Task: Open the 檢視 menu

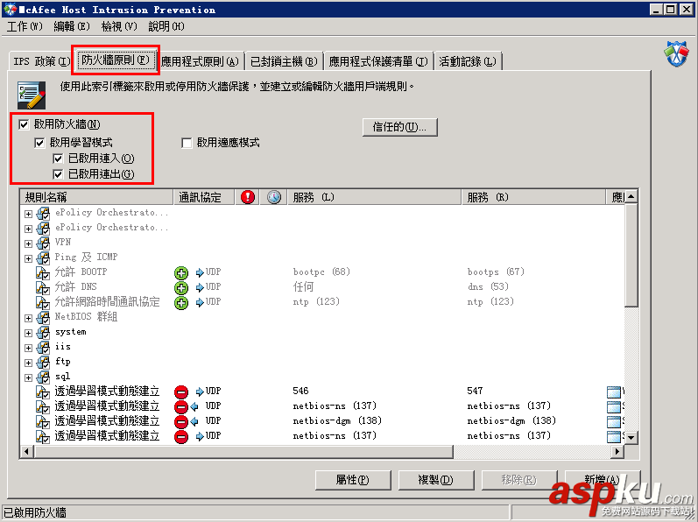Action: (x=119, y=26)
